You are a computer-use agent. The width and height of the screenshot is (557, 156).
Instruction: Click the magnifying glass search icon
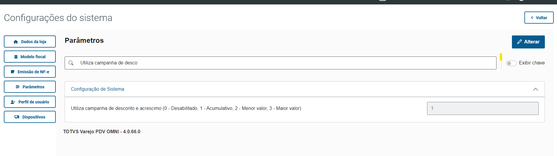click(71, 63)
